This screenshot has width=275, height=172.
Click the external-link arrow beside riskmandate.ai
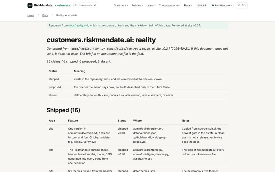coord(76,5)
